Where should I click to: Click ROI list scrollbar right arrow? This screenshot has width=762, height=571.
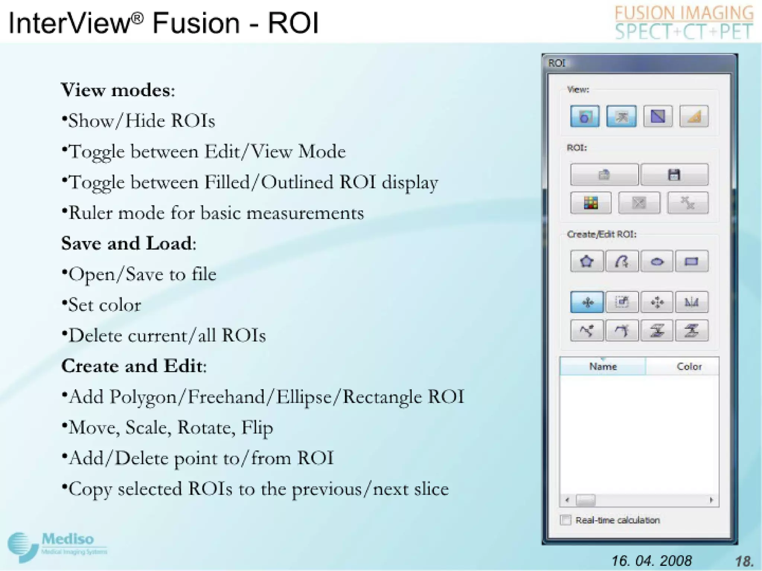pos(711,500)
